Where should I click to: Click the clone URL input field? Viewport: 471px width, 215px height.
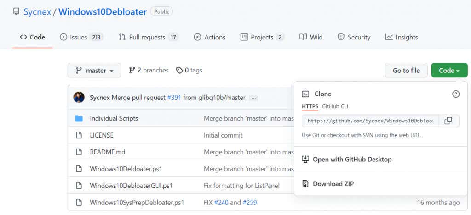[x=370, y=121]
